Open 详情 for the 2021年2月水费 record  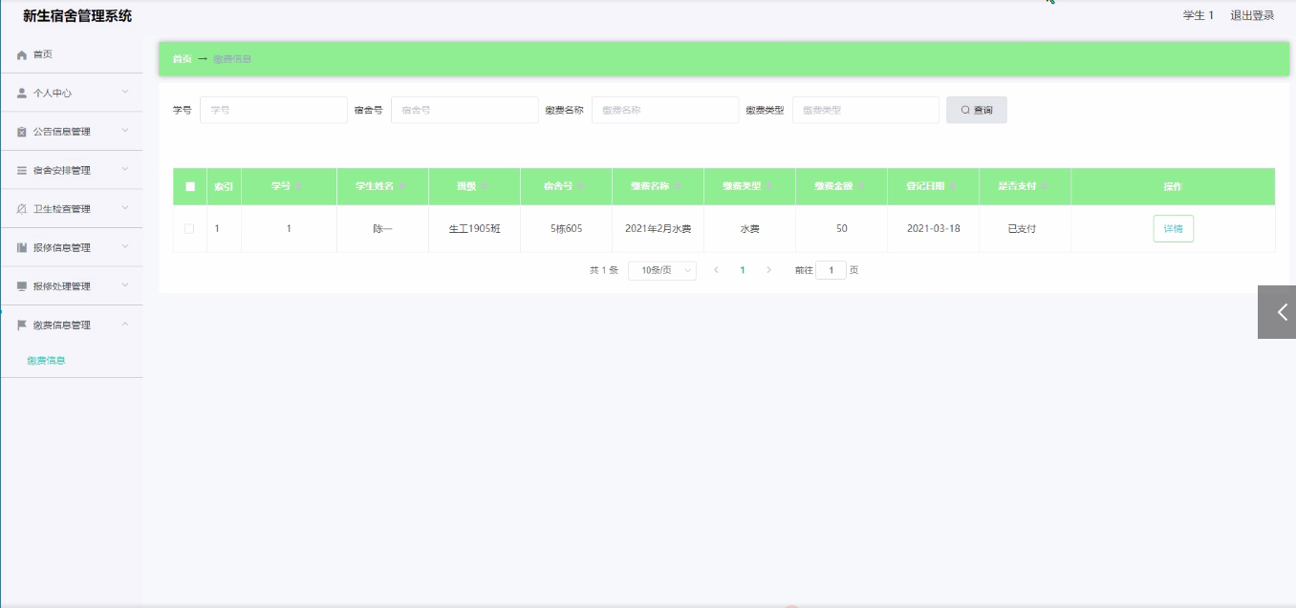coord(1173,229)
